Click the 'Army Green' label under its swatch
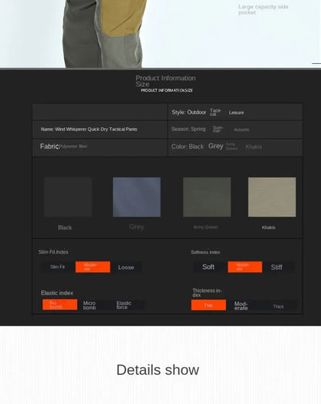This screenshot has width=321, height=404. pos(205,227)
